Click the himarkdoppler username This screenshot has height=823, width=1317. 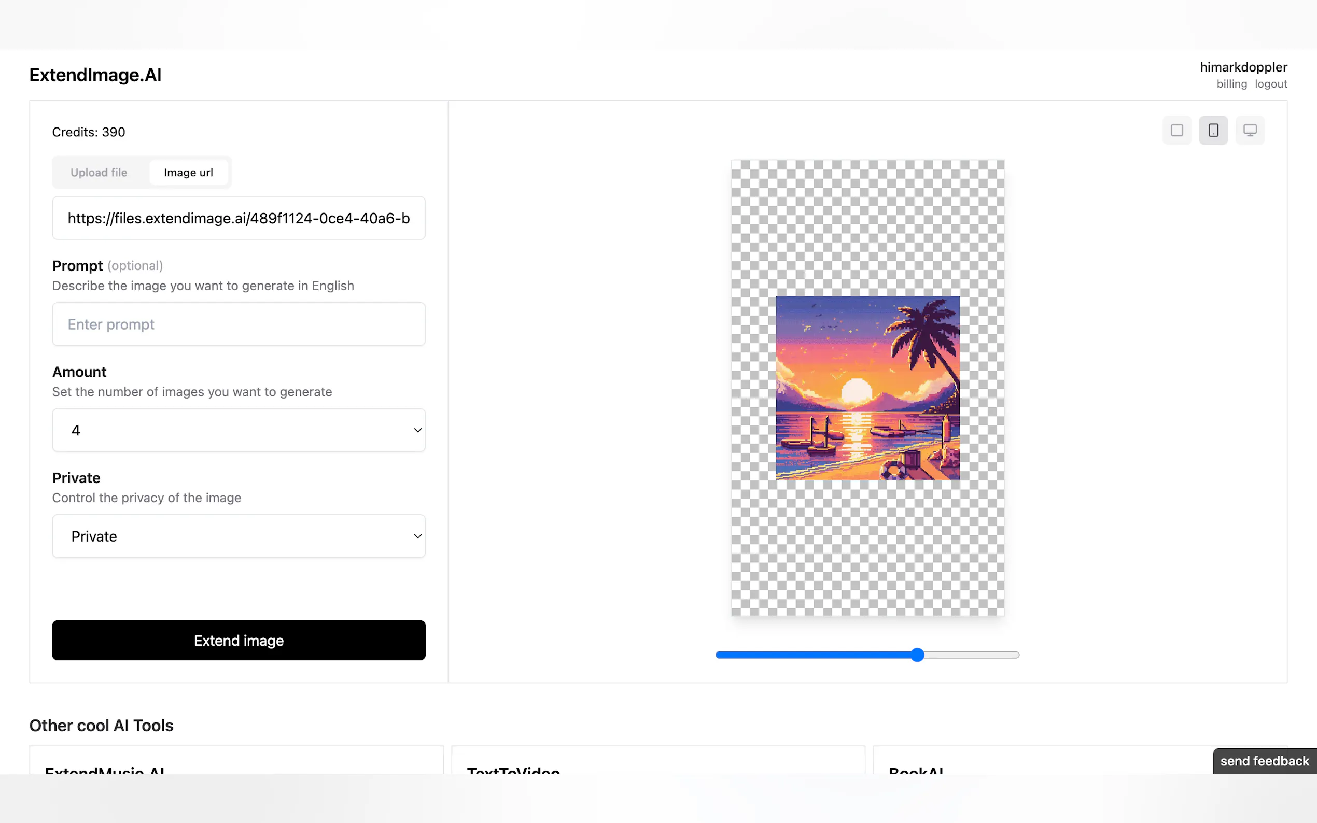point(1243,67)
